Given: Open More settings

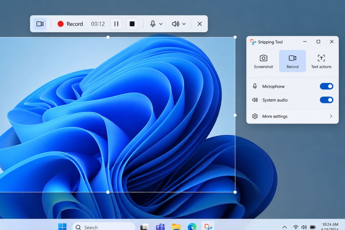Looking at the screenshot, I should pyautogui.click(x=293, y=116).
